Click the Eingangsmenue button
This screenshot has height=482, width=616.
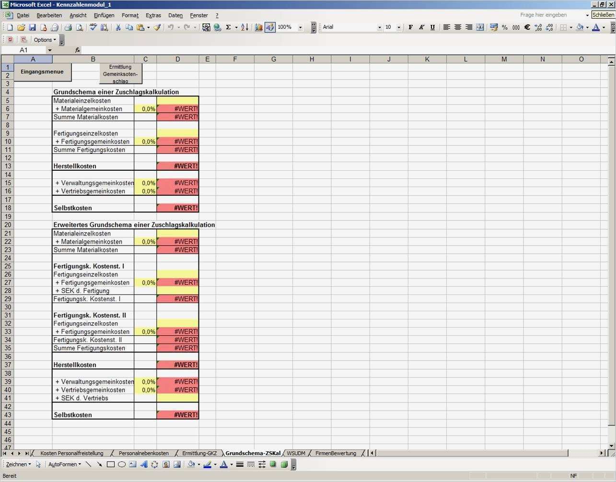42,71
